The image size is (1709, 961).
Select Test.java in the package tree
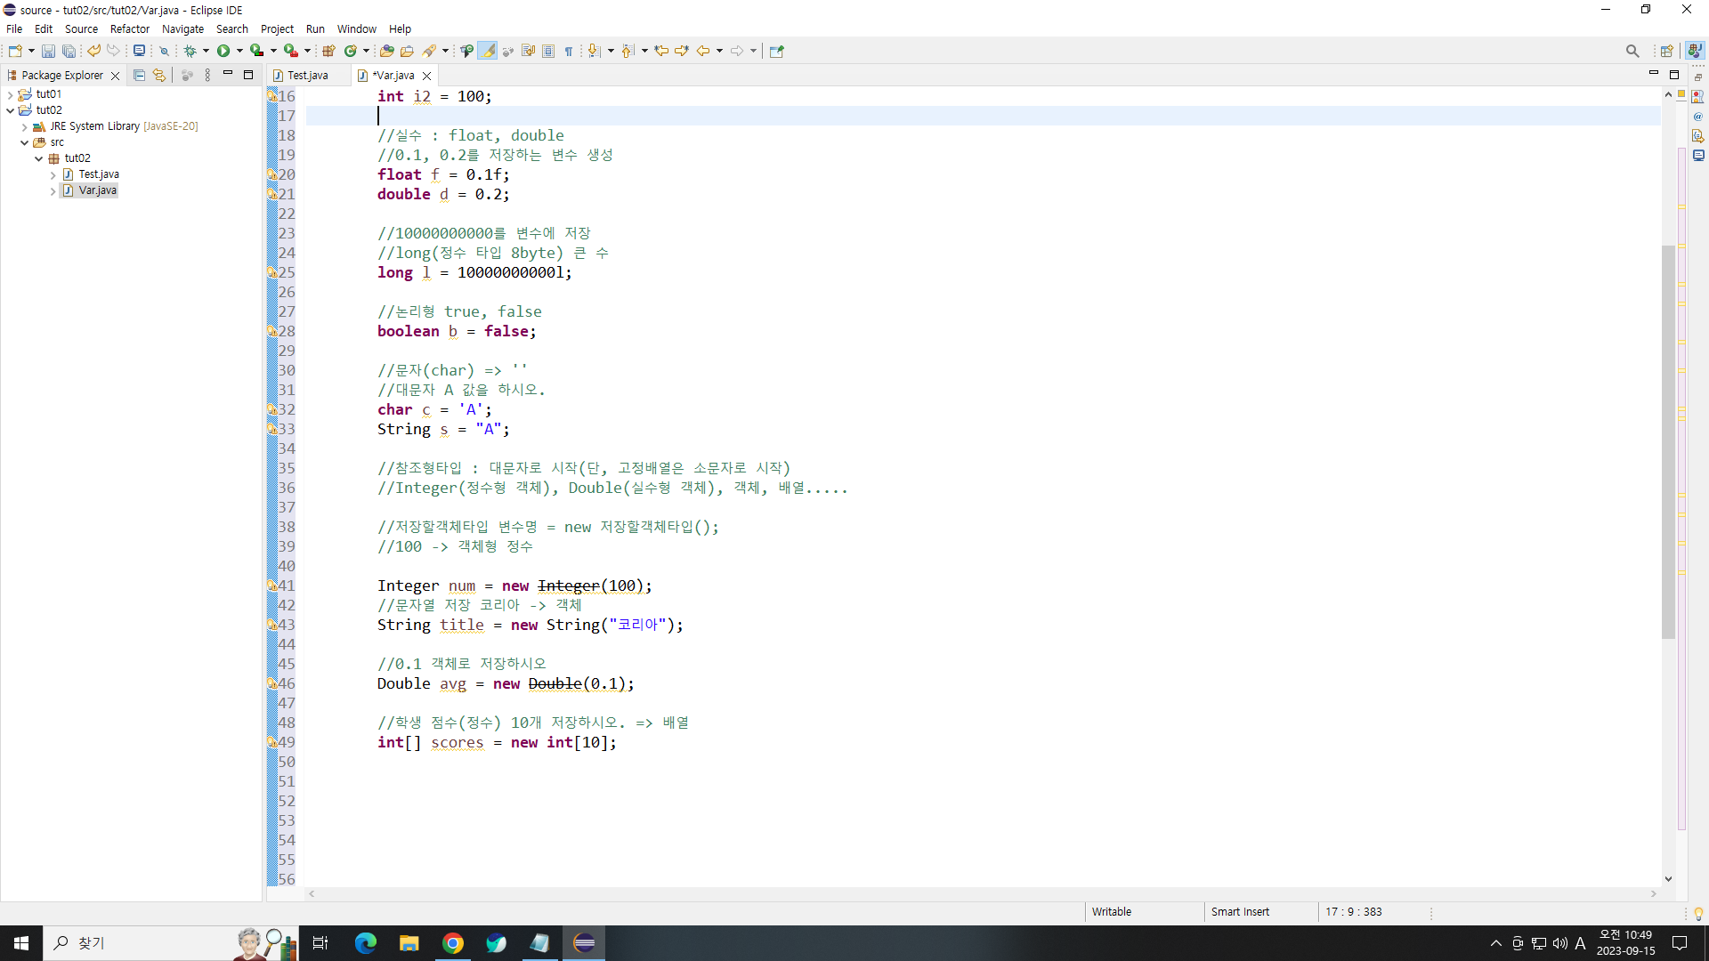(x=98, y=174)
